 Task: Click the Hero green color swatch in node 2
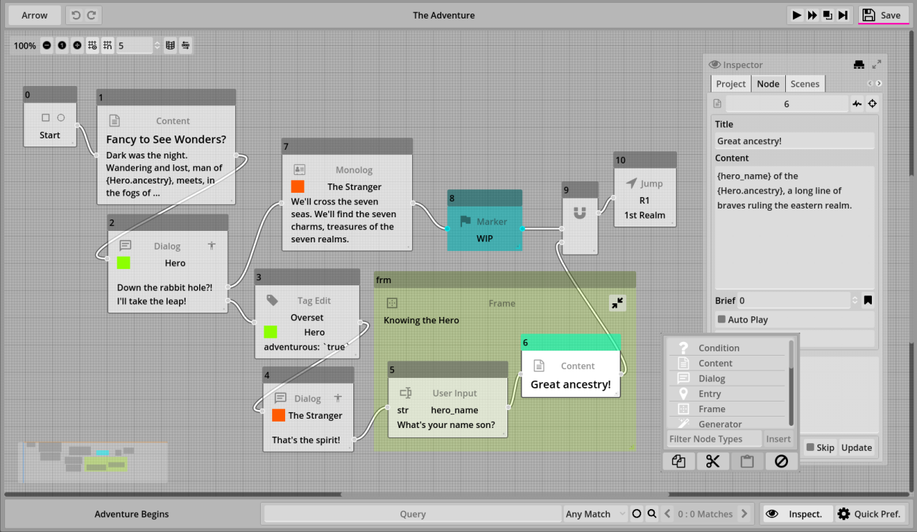(x=123, y=263)
